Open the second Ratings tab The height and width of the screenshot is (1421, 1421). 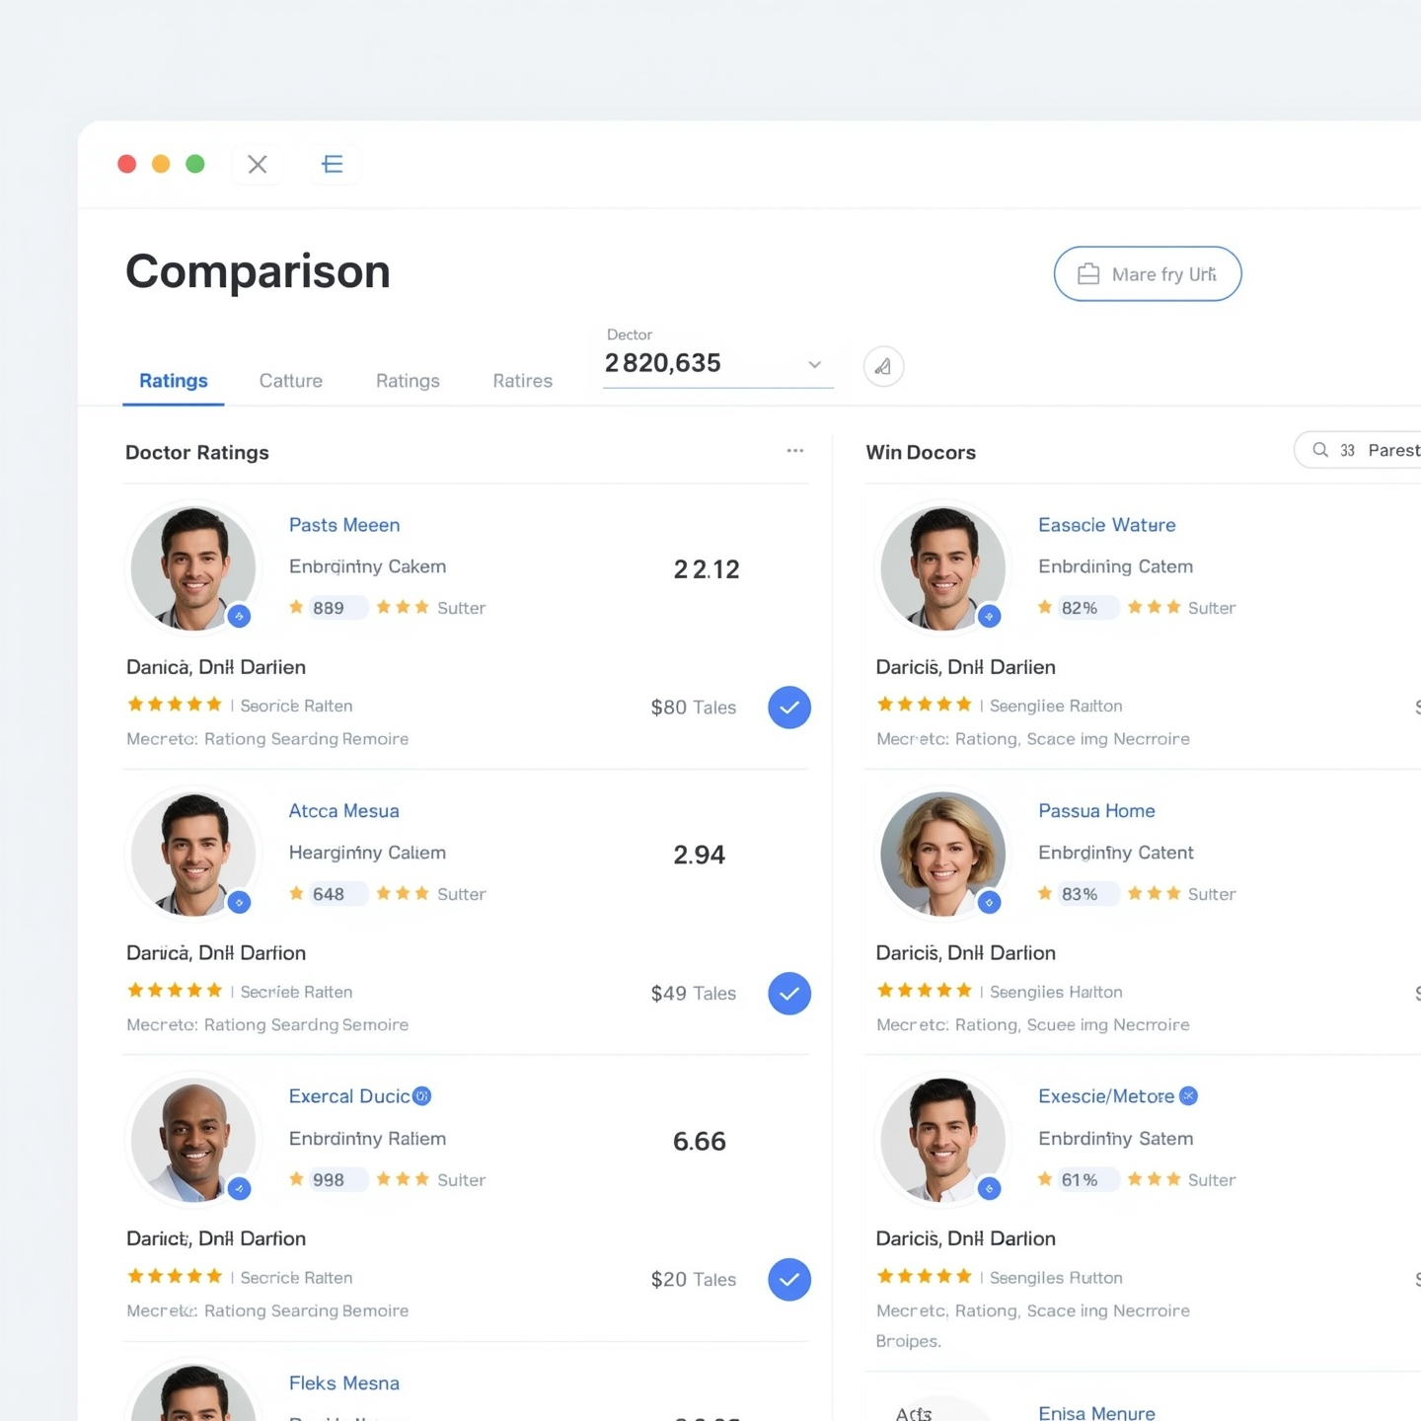408,381
